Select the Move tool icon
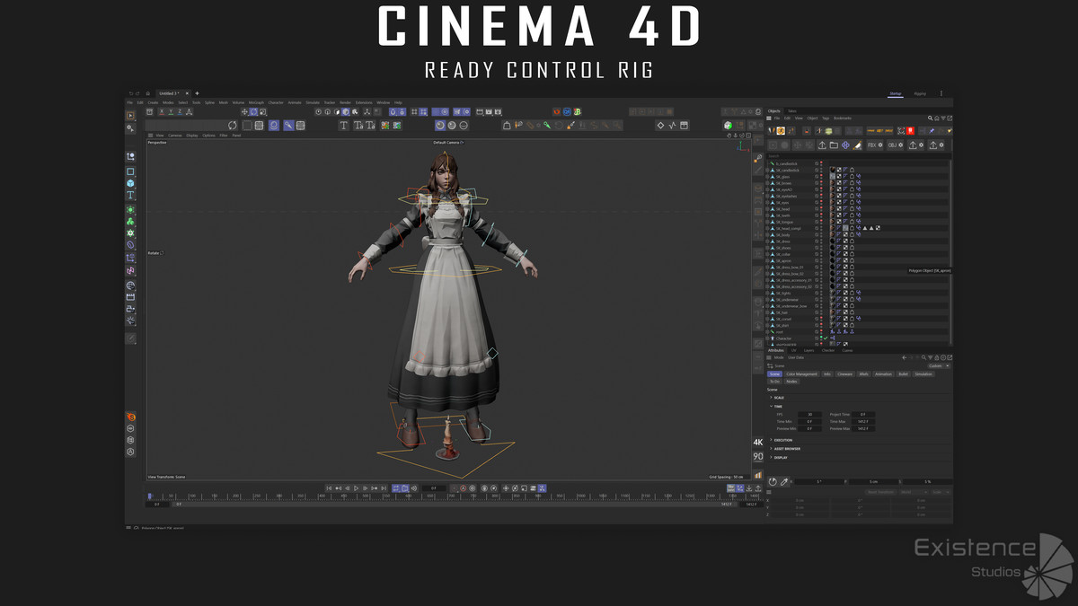This screenshot has width=1078, height=606. [x=244, y=111]
